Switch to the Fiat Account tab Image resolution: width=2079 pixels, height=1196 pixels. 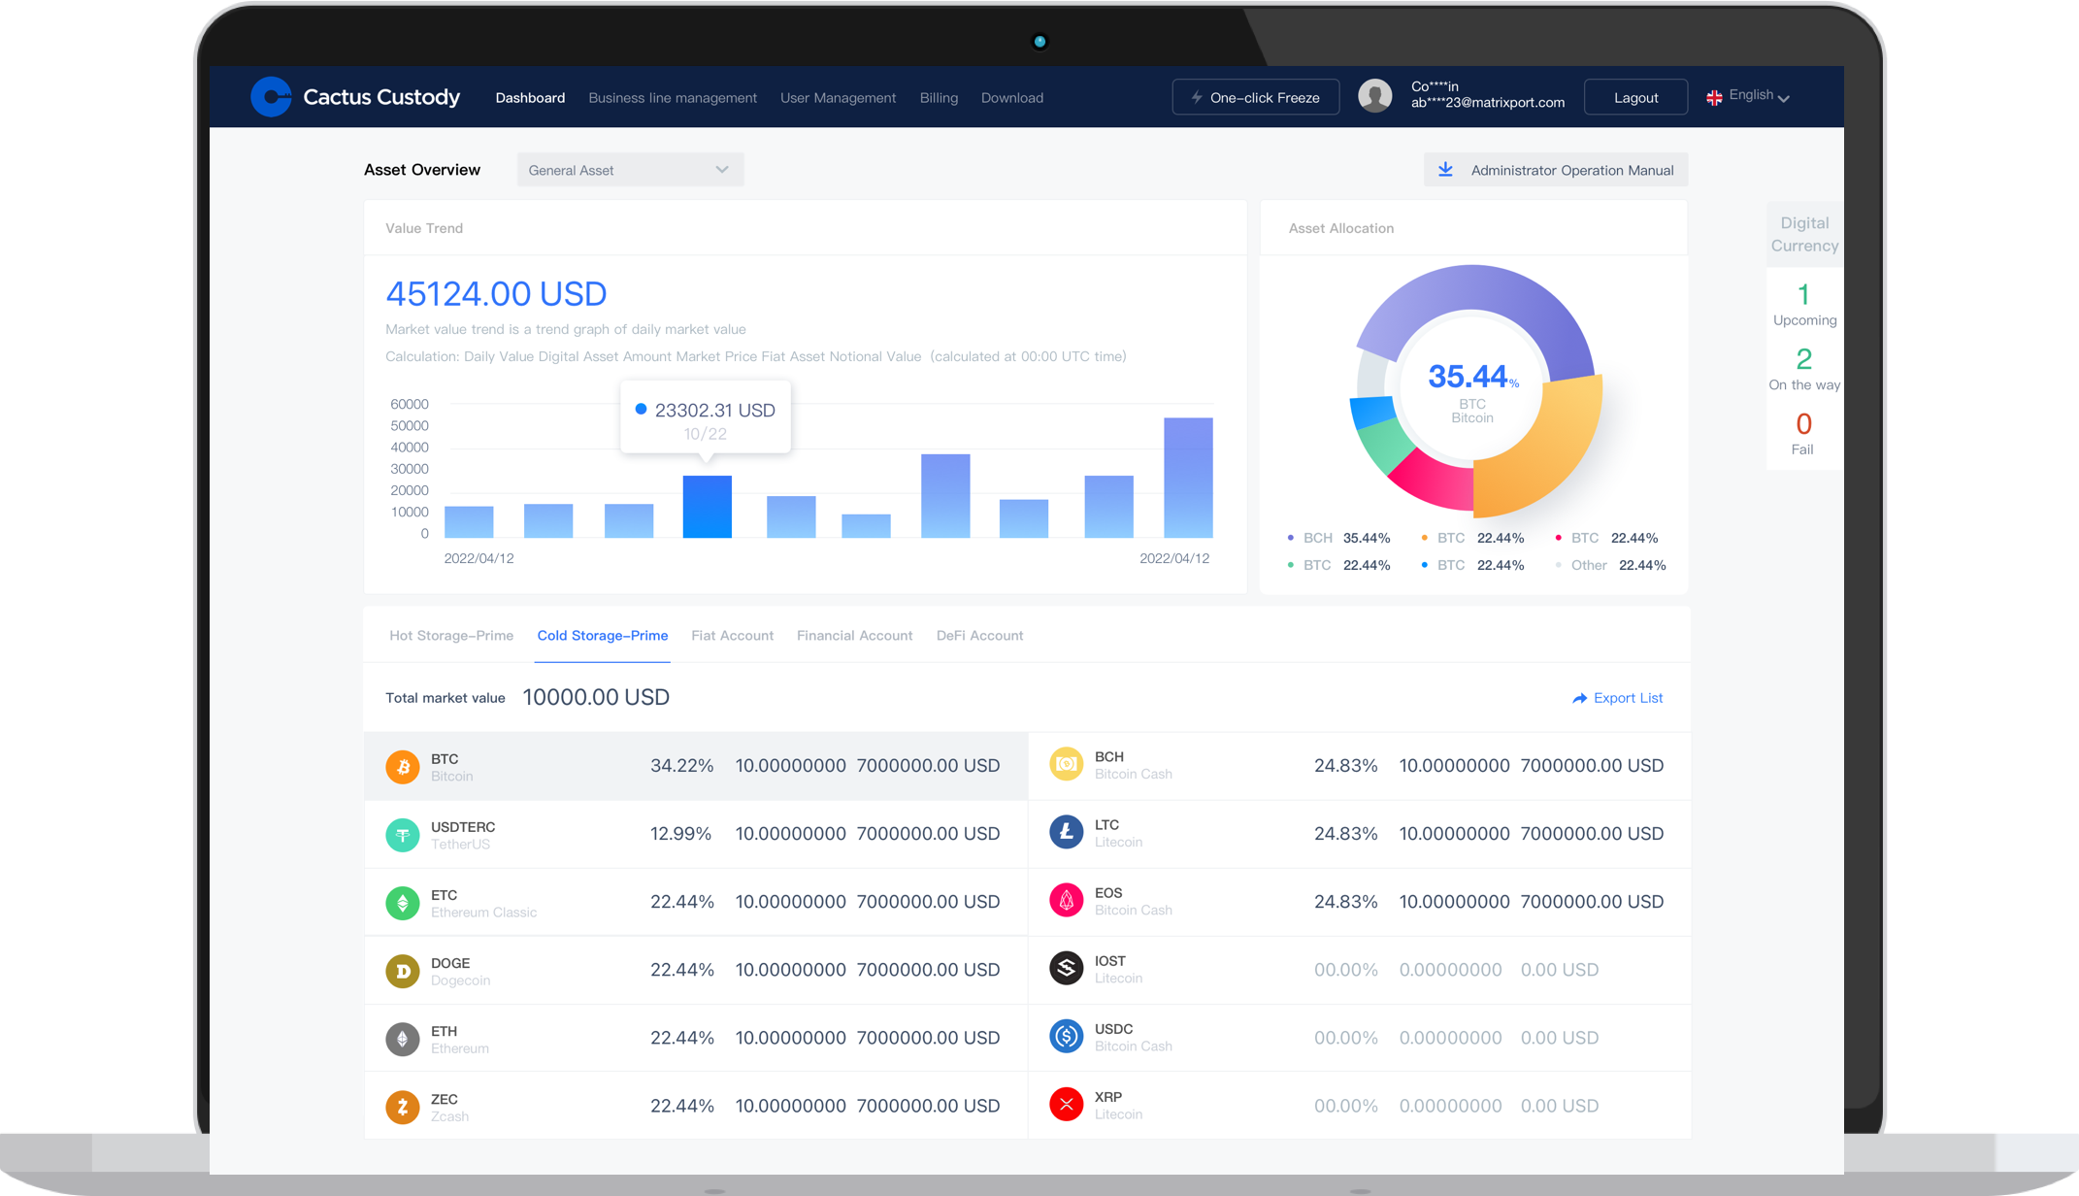[x=732, y=636]
